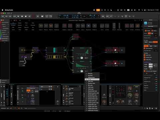The width and height of the screenshot is (160, 120).
Task: Click the tempo value in the transport display
Action: (66, 15)
